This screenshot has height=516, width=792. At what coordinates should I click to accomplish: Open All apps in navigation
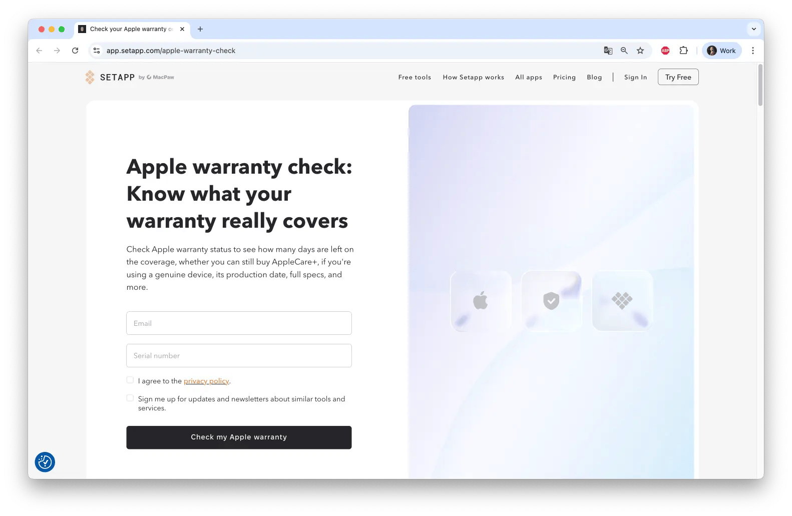tap(529, 77)
